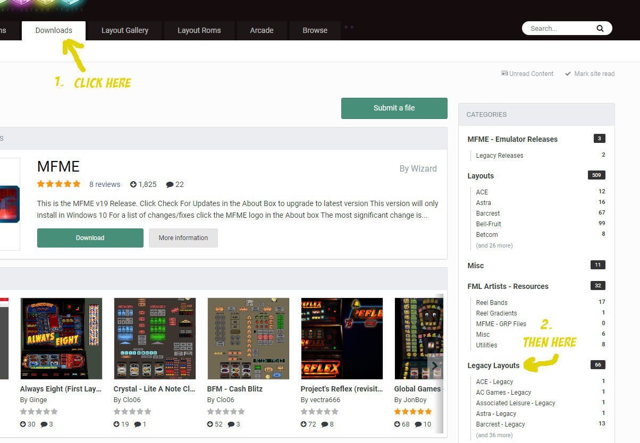The height and width of the screenshot is (443, 640).
Task: Click the MFME five-star rating
Action: click(59, 184)
